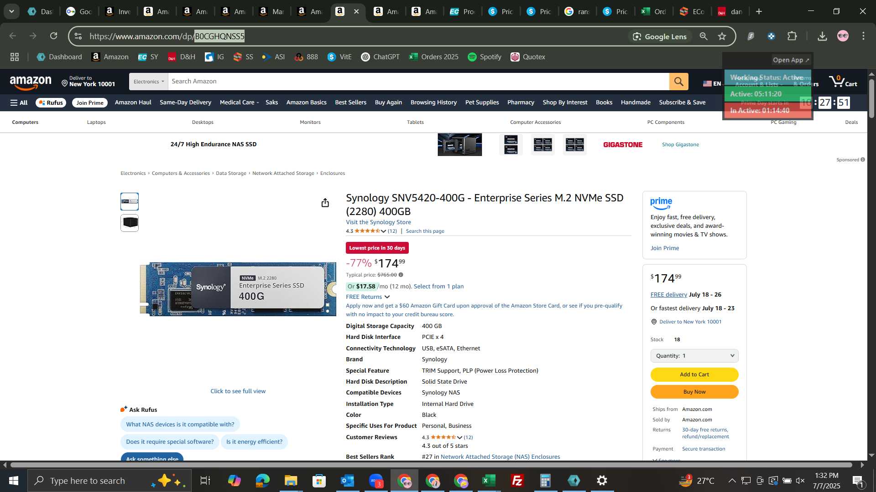Open File Explorer from the taskbar
Image resolution: width=876 pixels, height=492 pixels.
291,481
